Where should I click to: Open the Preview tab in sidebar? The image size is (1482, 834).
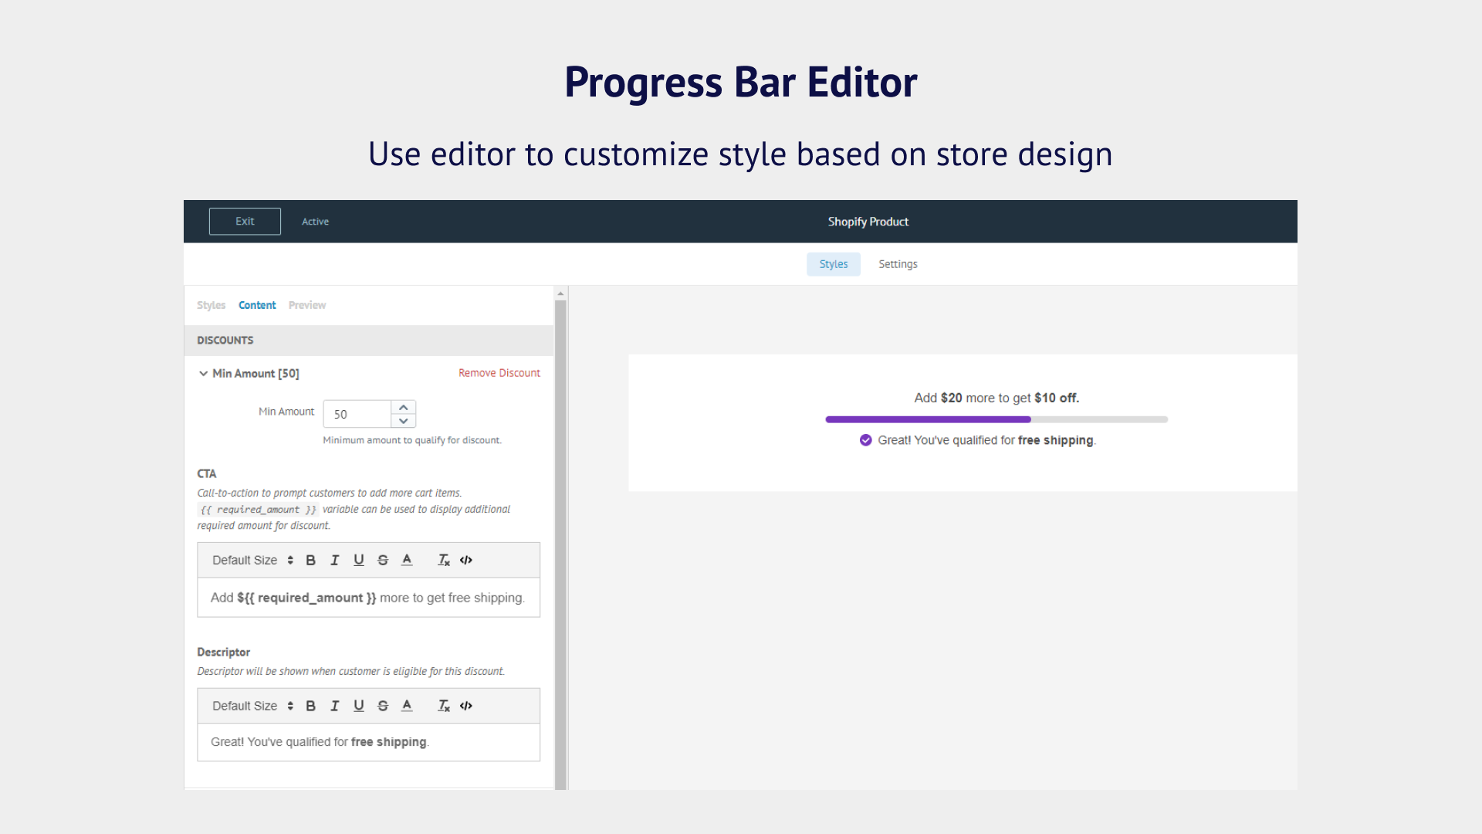pos(307,305)
